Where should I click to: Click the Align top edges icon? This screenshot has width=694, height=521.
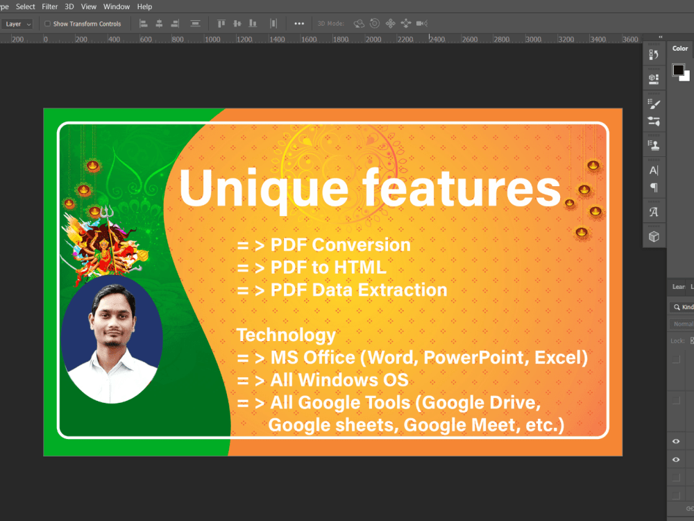coord(221,24)
